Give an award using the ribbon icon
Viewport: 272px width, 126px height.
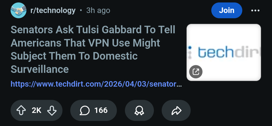pos(139,110)
